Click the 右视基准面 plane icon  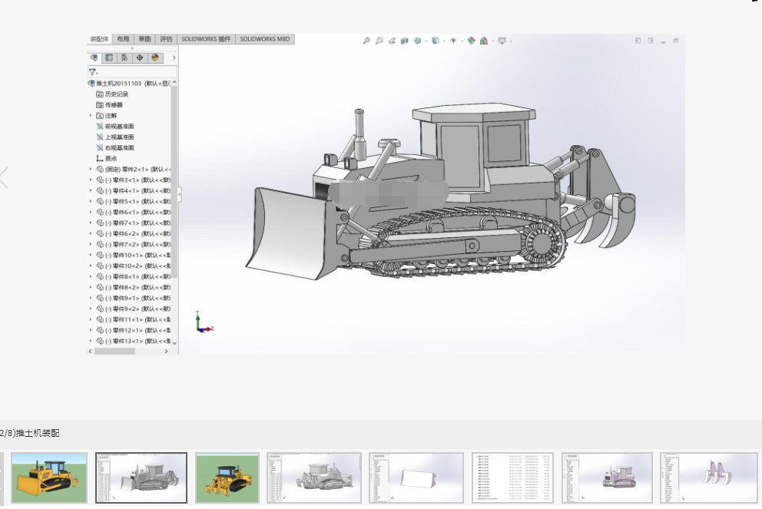click(x=100, y=147)
